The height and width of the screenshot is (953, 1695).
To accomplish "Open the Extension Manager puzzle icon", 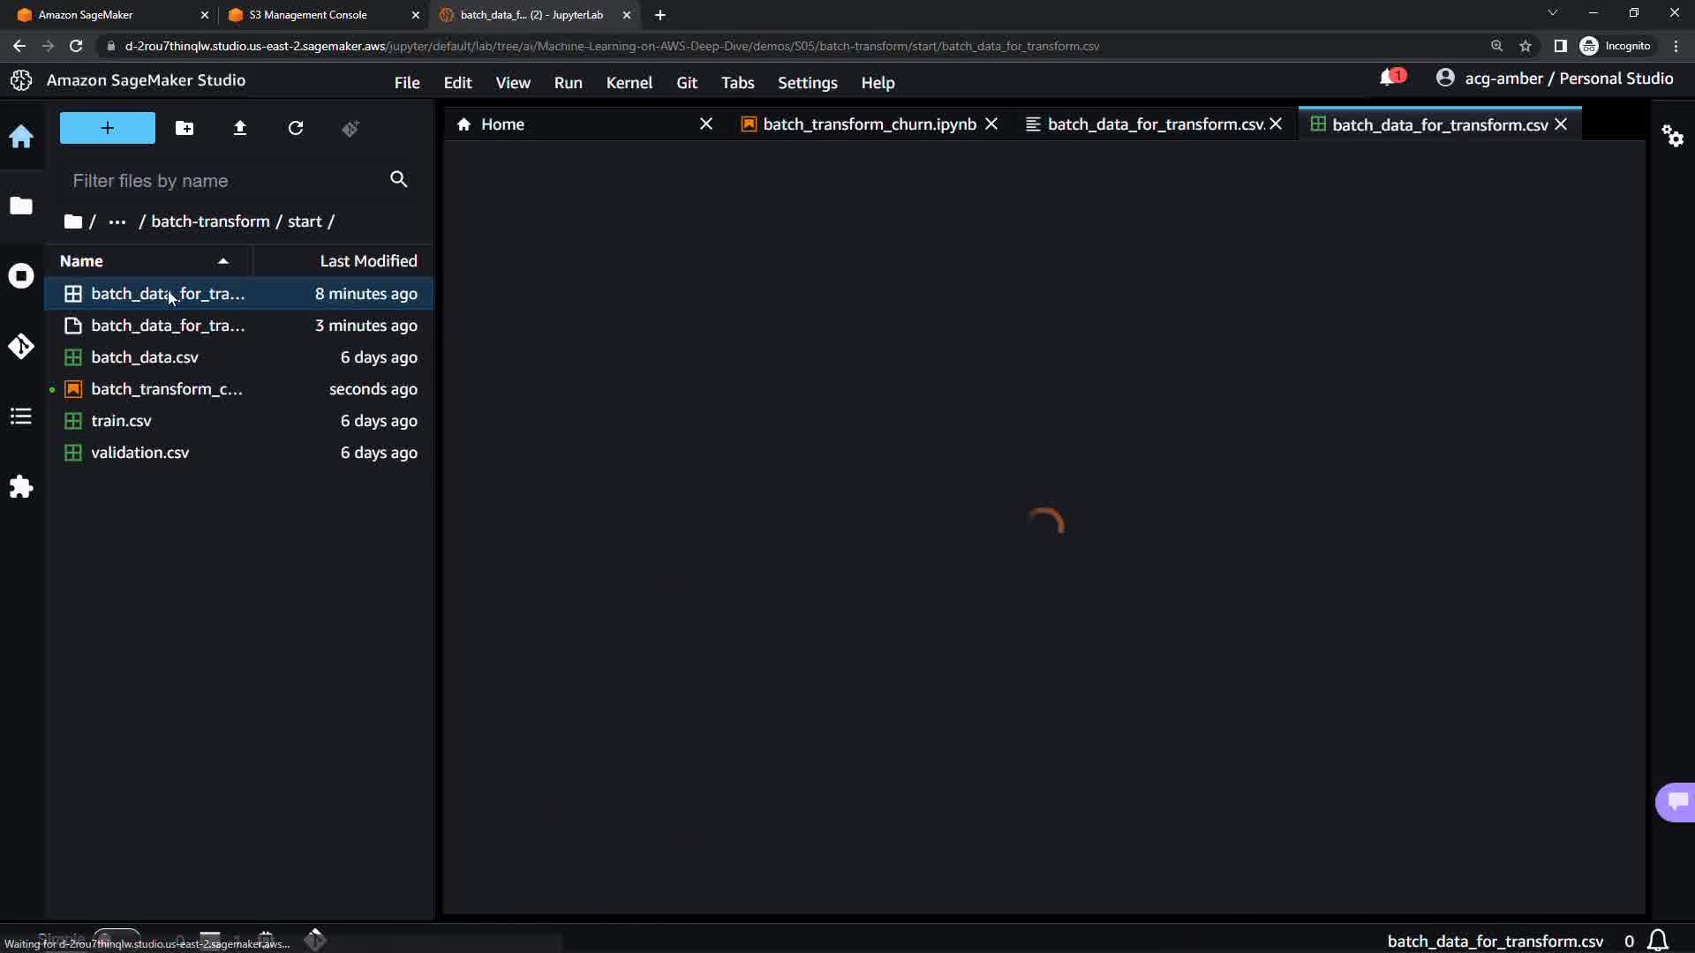I will pyautogui.click(x=21, y=487).
